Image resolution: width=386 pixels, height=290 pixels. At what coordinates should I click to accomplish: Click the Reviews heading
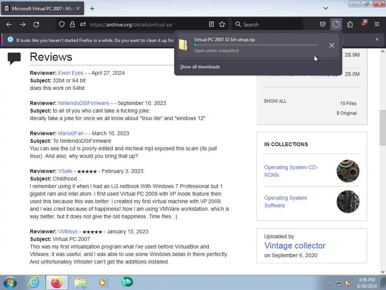tap(51, 57)
